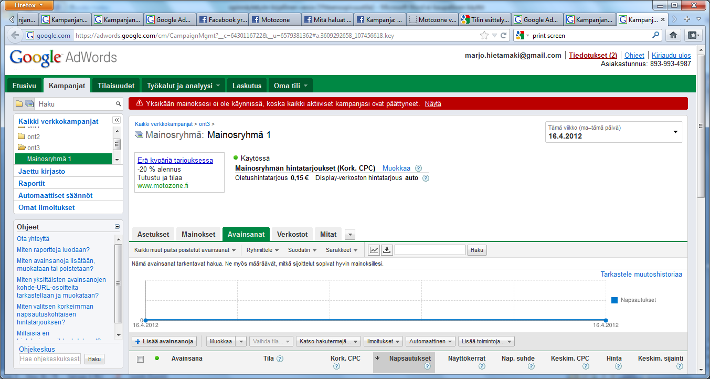The height and width of the screenshot is (379, 710).
Task: Go to the Firefox home page icon
Action: pyautogui.click(x=673, y=35)
